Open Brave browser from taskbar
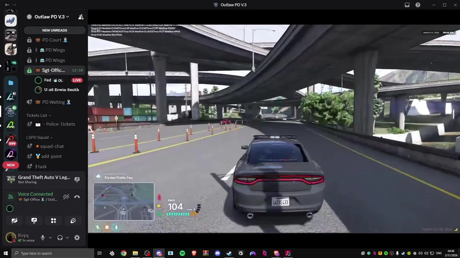Screen dimensions: 460x258 click(x=194, y=253)
